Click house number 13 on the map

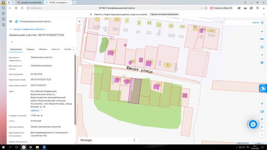click(x=159, y=25)
